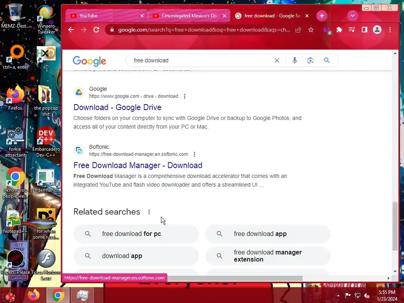Search related 'download app'
404x303 pixels.
point(136,256)
